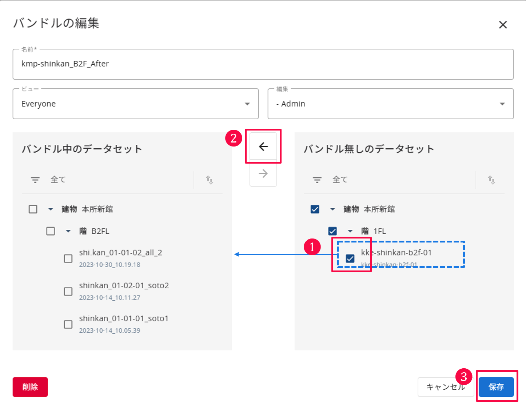
Task: Tick the B2FL floor checkbox
Action: (x=51, y=231)
